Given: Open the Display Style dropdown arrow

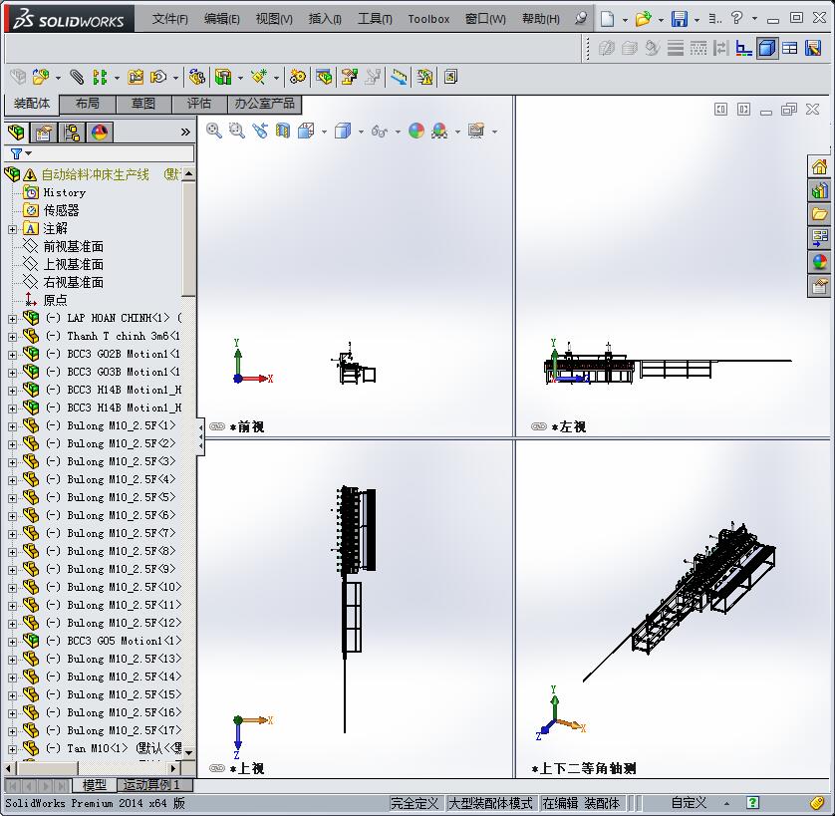Looking at the screenshot, I should click(361, 132).
